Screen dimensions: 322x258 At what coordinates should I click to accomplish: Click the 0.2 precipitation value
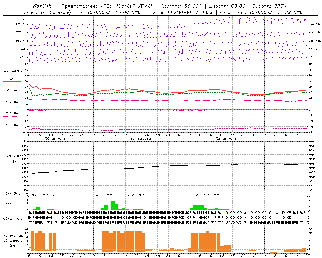tap(131, 195)
